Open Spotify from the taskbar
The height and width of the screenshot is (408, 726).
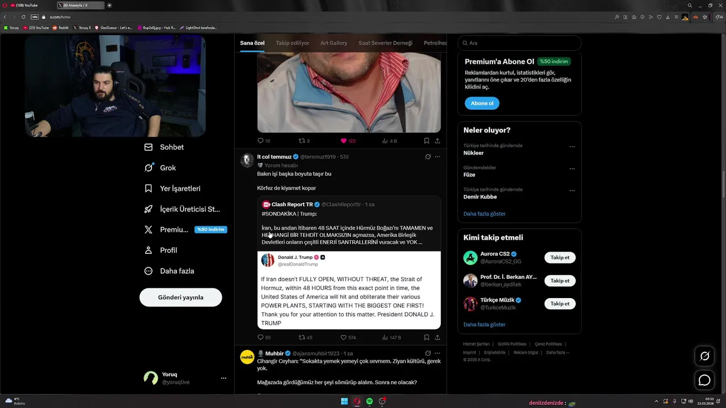tap(370, 401)
